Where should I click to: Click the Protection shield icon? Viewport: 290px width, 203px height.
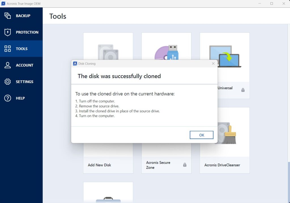[x=8, y=32]
